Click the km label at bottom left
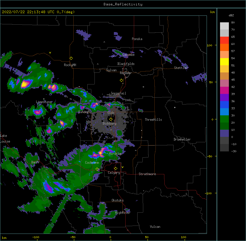The height and width of the screenshot is (241, 246). point(4,238)
